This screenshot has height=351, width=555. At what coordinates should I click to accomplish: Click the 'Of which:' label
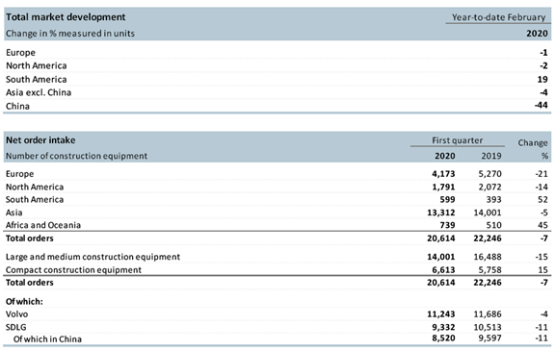coord(24,301)
